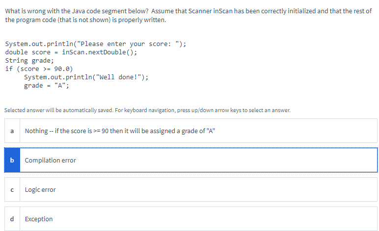Click the 'String grade;' code line

tap(29, 61)
